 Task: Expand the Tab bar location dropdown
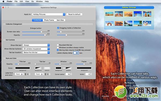36,53
